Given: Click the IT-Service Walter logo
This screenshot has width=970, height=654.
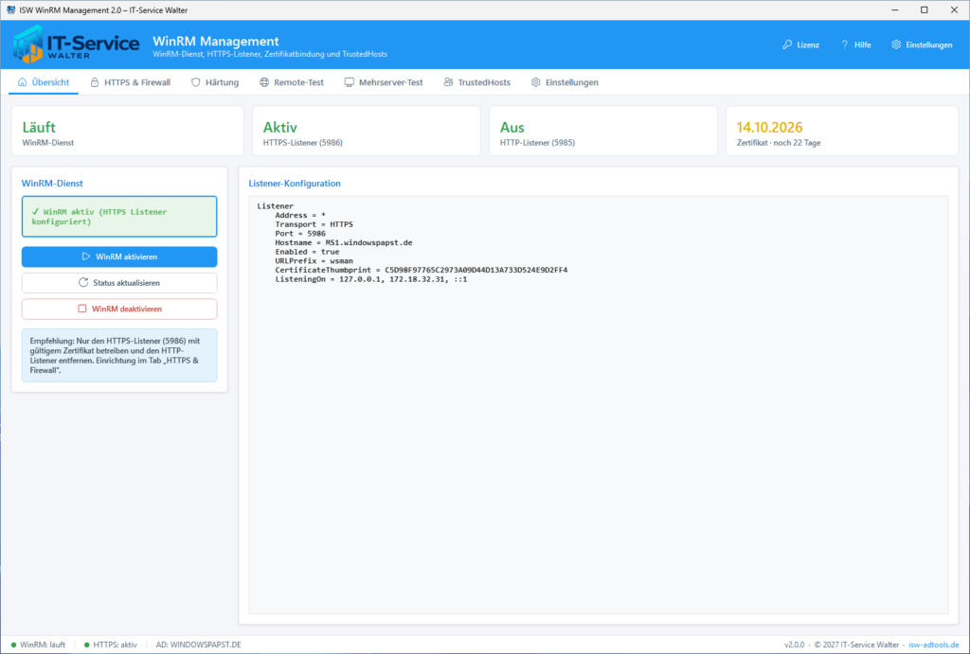Looking at the screenshot, I should click(x=76, y=44).
